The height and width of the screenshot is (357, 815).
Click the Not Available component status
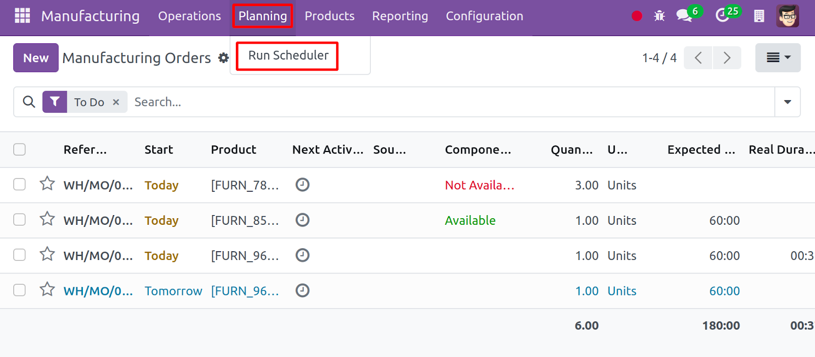point(480,185)
